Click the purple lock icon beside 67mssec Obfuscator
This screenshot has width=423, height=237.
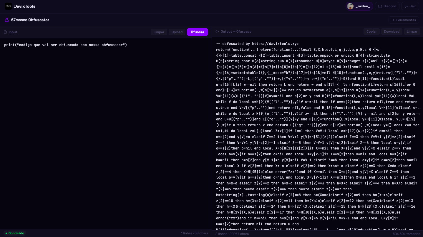click(7, 20)
